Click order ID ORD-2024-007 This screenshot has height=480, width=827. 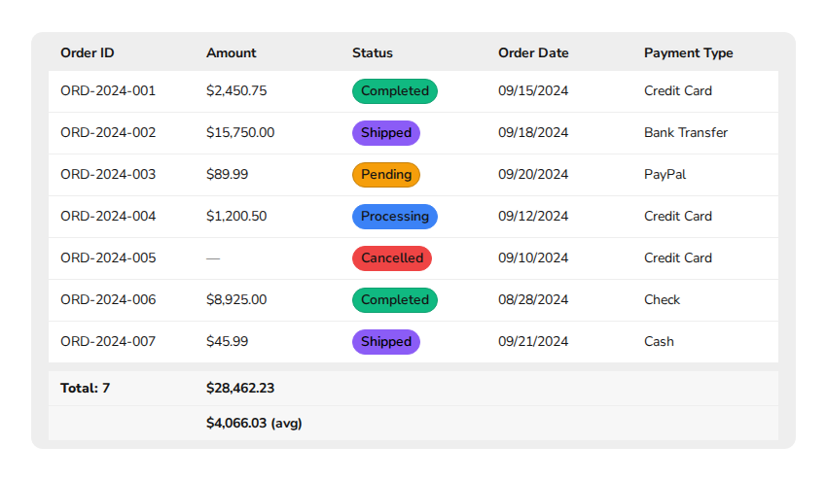pos(108,342)
